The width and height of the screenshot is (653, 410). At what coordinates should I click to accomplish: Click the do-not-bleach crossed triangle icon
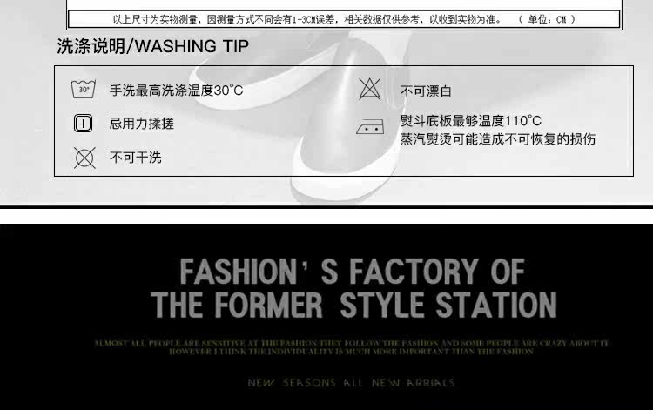pyautogui.click(x=369, y=89)
